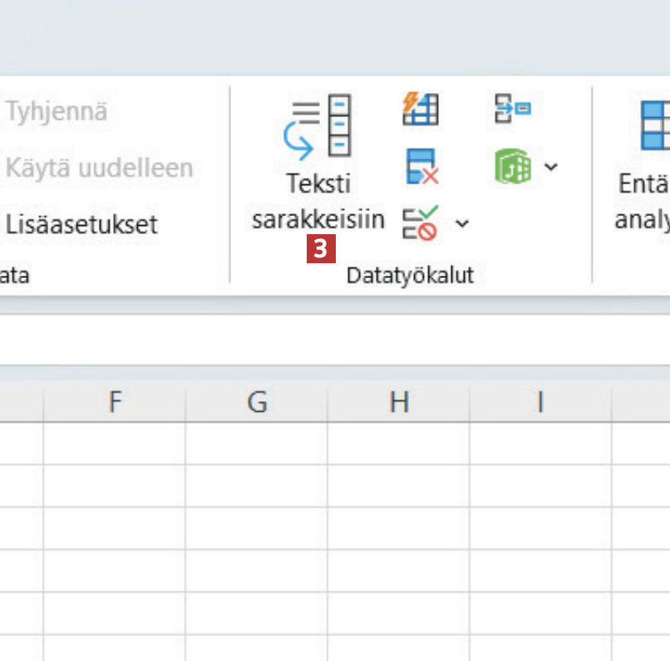
Task: Click the first visible cell under column G
Action: pyautogui.click(x=257, y=442)
